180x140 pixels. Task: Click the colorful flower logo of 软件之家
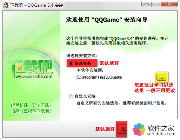point(139,129)
